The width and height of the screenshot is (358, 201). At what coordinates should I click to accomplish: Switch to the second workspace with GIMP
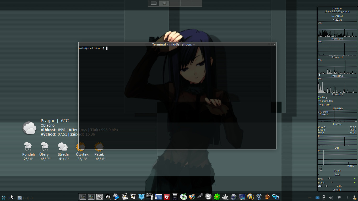pos(164,3)
